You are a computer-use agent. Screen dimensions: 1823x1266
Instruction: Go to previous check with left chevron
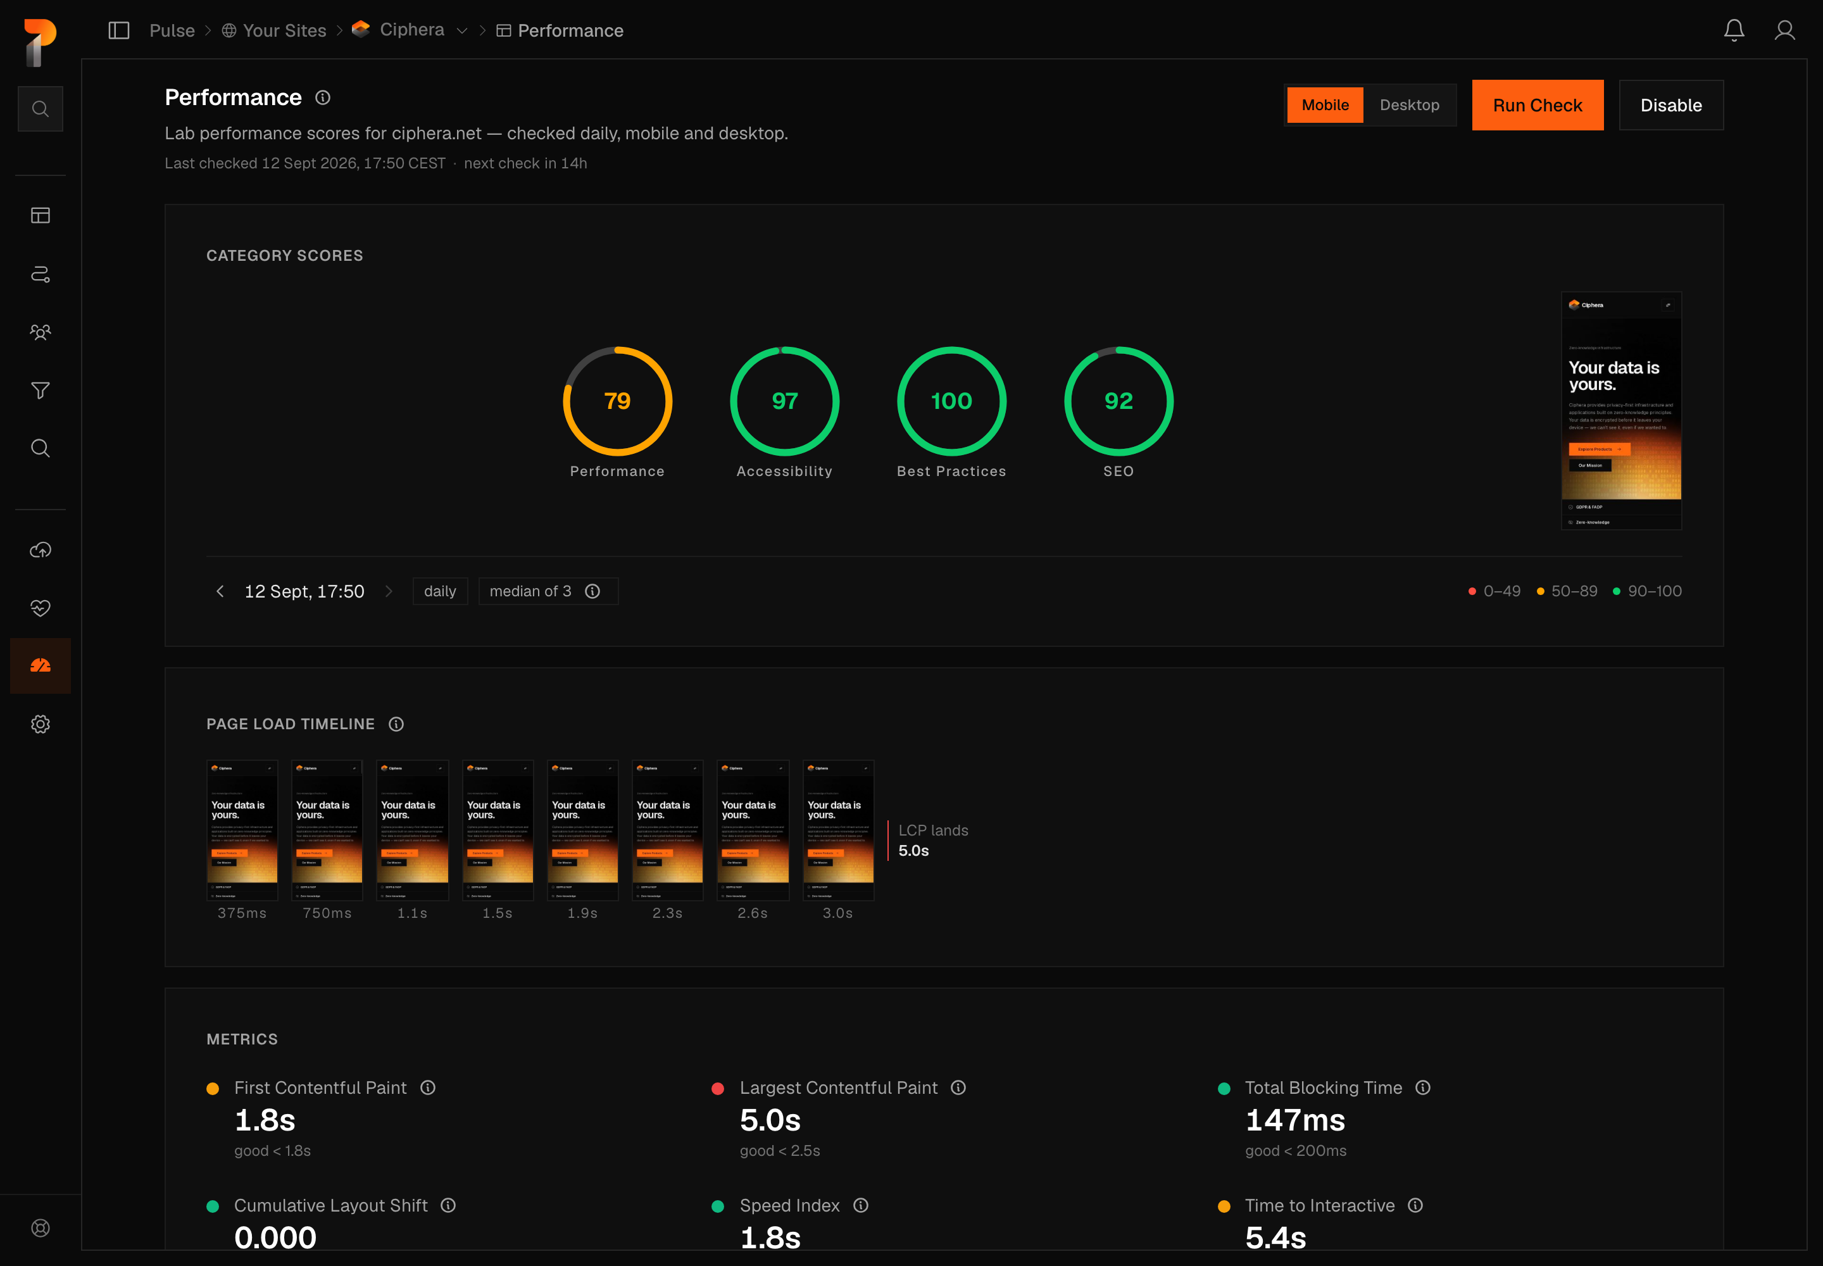(x=220, y=591)
